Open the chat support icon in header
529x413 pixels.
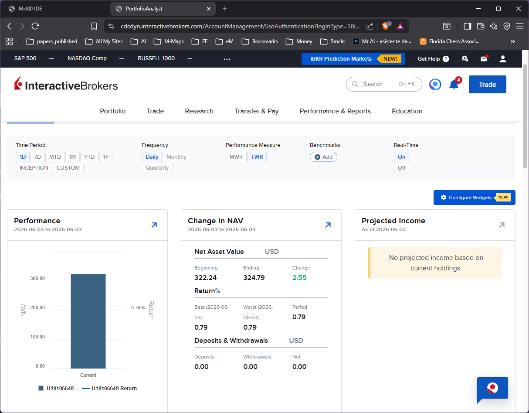tap(465, 59)
